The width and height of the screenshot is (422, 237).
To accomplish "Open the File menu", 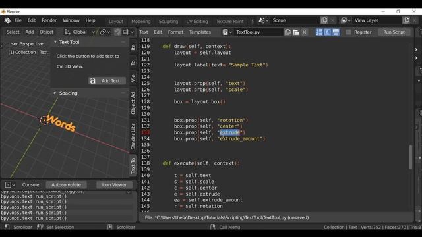I will [x=18, y=20].
